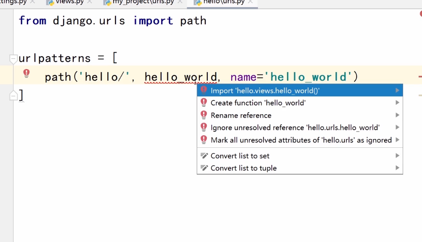The image size is (422, 242).
Task: Click Python file icon on views.py tab
Action: click(50, 3)
